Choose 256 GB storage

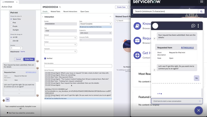point(11,41)
